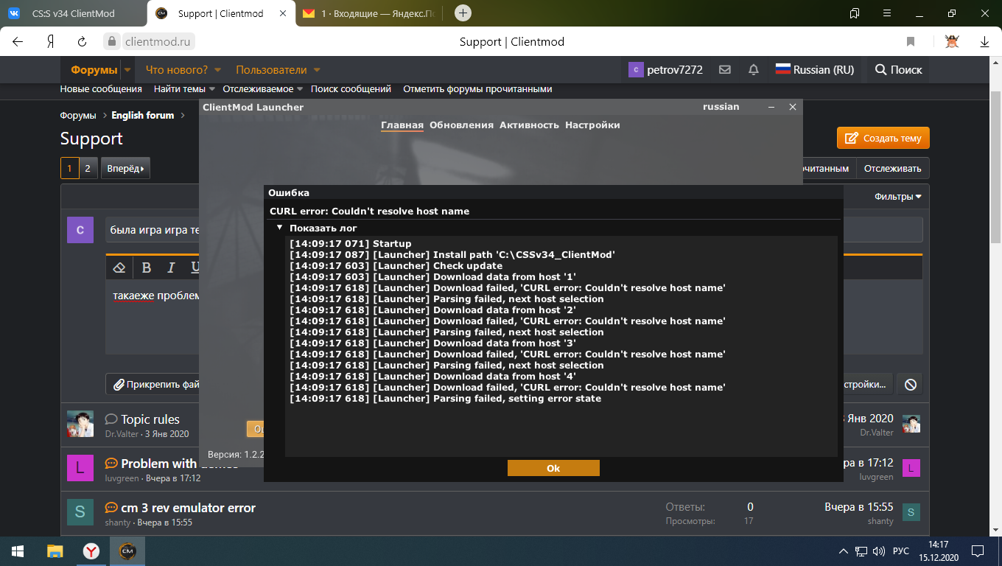Switch to the Настройки launcher tab

tap(592, 125)
